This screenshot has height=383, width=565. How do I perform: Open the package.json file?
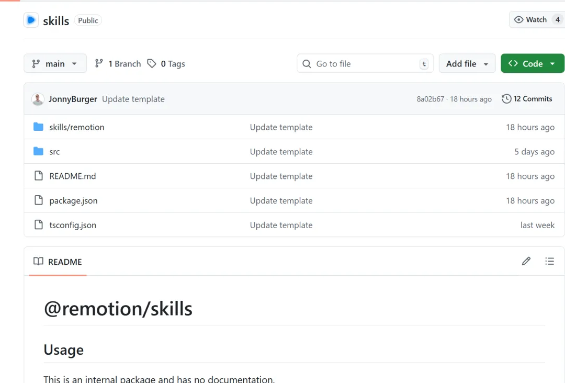tap(73, 201)
